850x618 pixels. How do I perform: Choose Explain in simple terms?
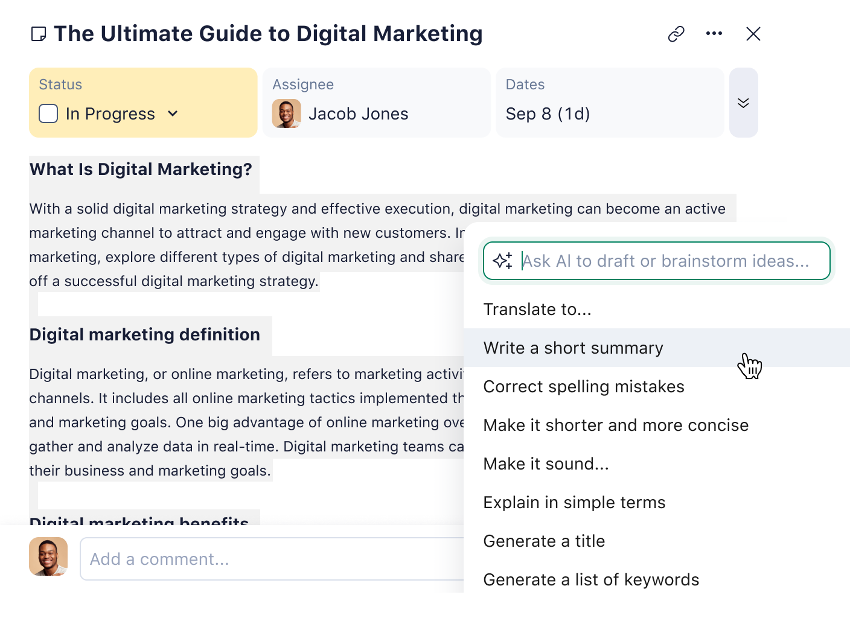[x=574, y=503]
